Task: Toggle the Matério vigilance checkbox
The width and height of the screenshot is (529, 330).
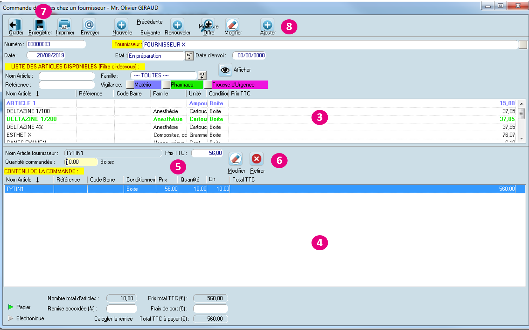Action: (x=130, y=85)
